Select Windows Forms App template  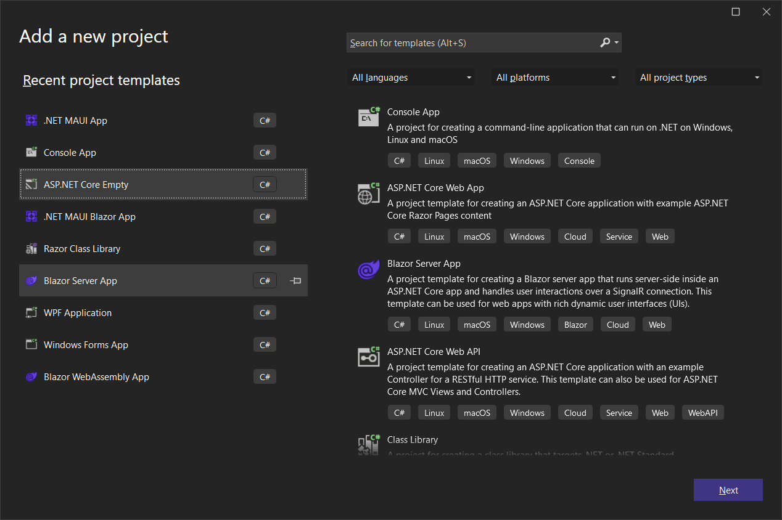click(x=163, y=345)
